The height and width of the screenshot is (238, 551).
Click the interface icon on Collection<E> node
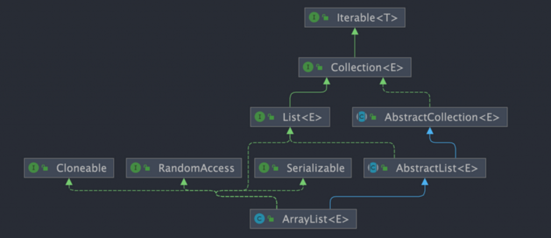coord(308,67)
